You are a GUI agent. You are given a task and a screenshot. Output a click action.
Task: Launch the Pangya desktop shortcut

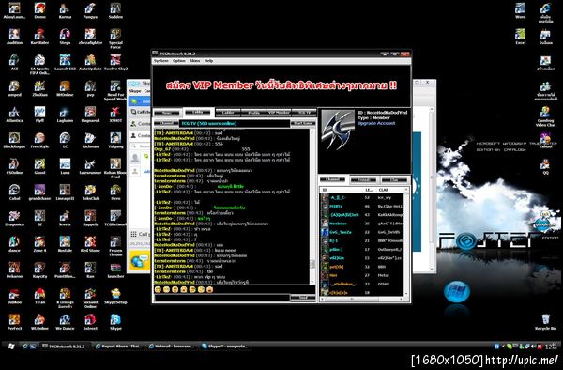click(x=90, y=10)
